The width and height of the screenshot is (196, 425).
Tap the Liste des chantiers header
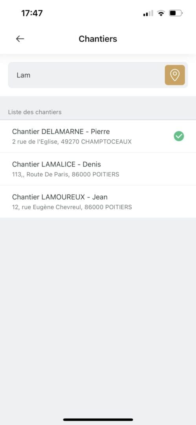point(35,112)
